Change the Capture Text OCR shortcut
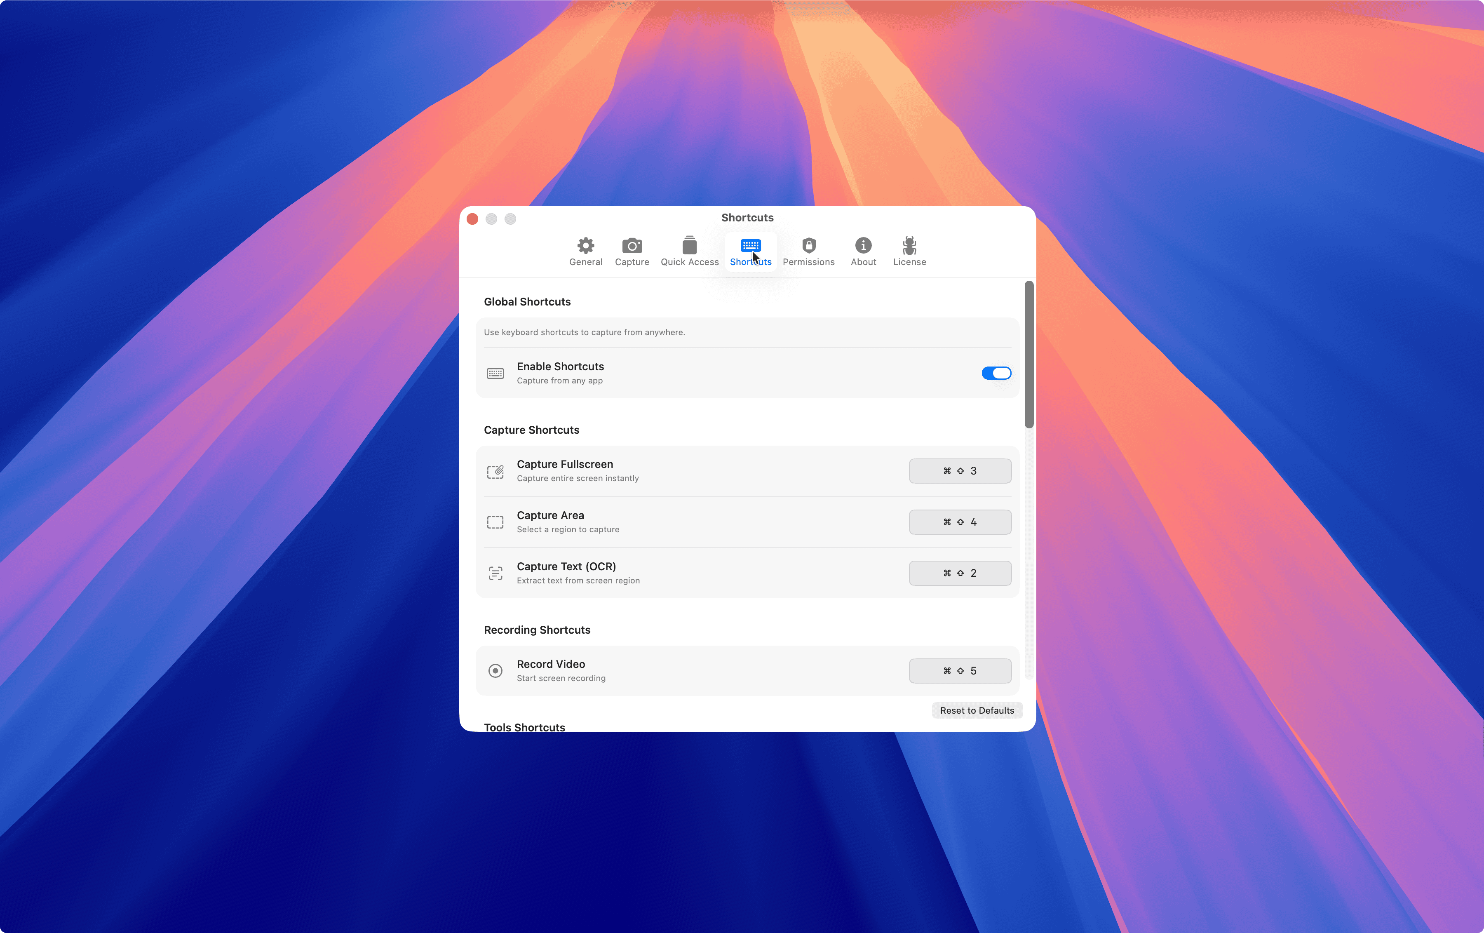 point(959,573)
